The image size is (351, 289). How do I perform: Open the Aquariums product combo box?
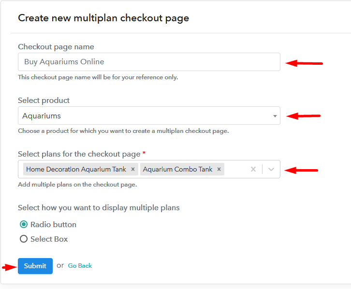click(149, 116)
